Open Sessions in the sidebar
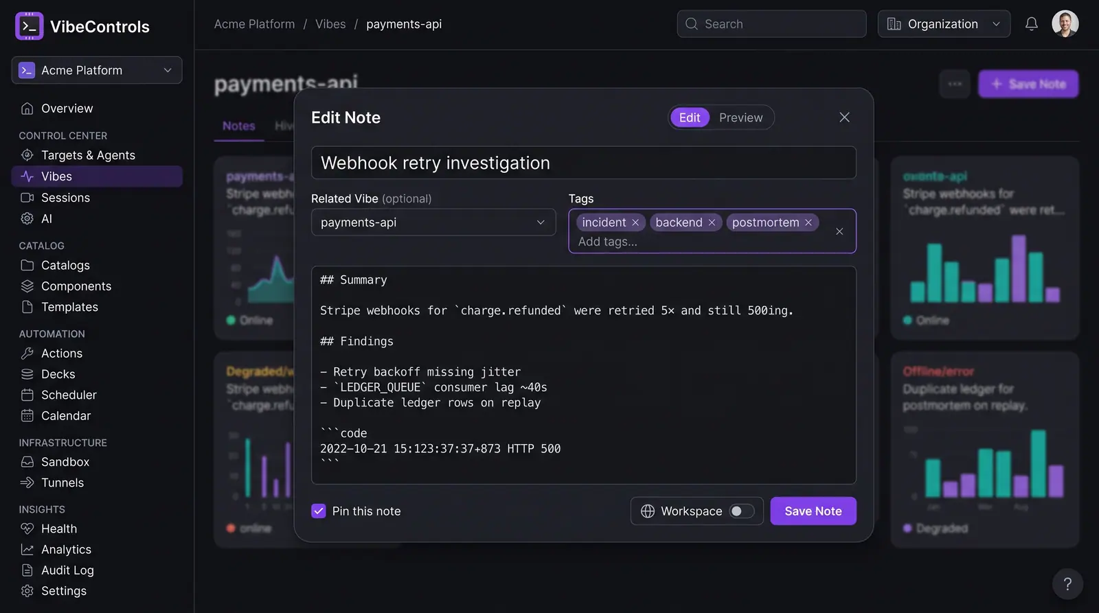Viewport: 1099px width, 613px height. point(97,198)
